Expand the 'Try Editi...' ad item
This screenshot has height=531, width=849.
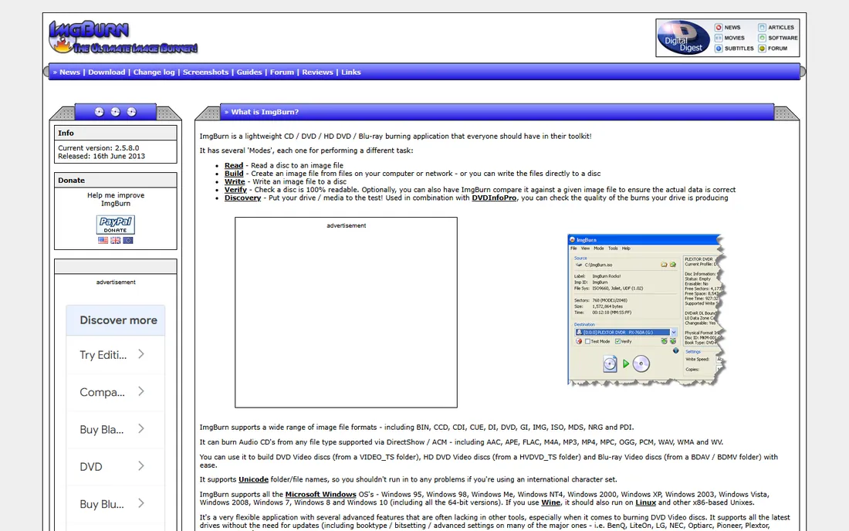click(115, 354)
